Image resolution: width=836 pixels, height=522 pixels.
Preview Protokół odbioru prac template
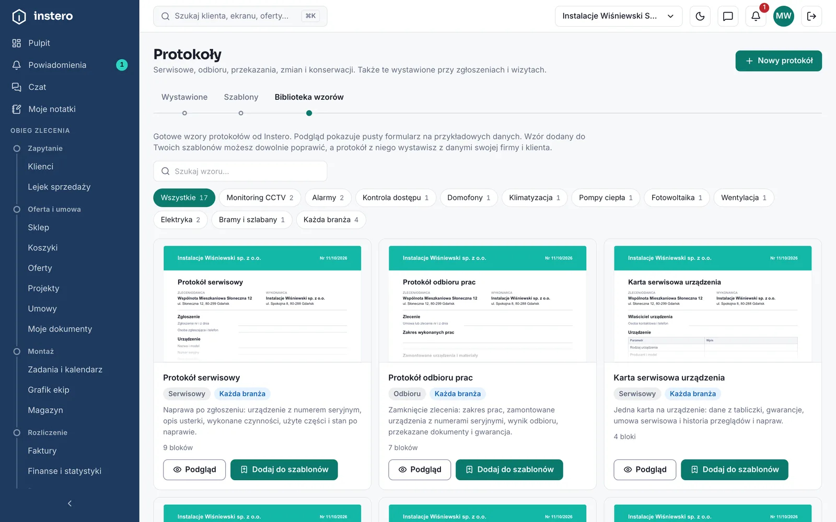tap(420, 470)
